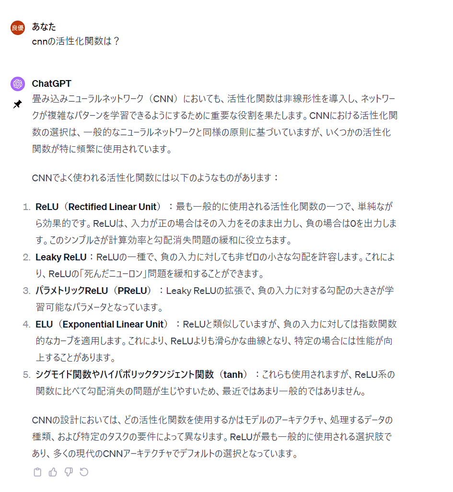The image size is (453, 492).
Task: Click the user question cnnの活性化関数は？
Action: point(76,41)
